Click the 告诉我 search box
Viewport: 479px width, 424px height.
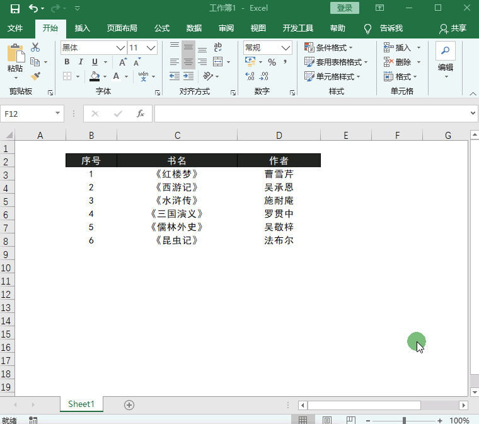(384, 28)
